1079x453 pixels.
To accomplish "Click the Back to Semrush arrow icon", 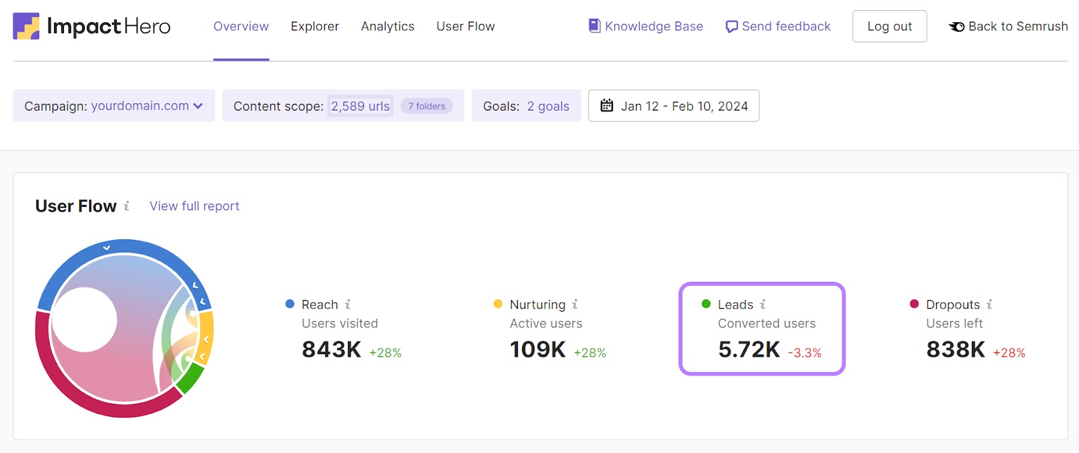I will [x=956, y=27].
